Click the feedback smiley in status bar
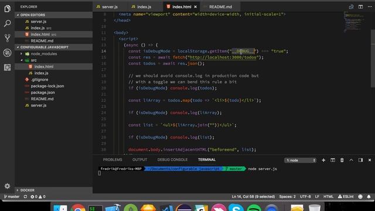 pos(360,197)
